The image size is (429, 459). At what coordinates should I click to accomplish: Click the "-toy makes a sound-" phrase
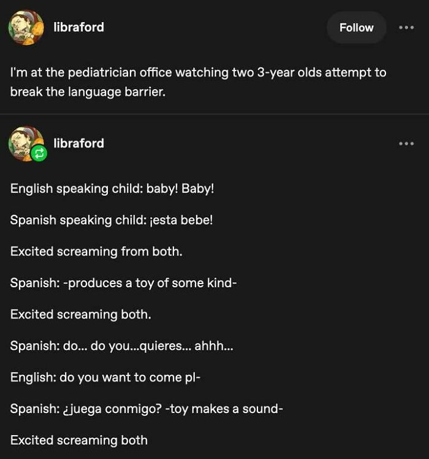(x=223, y=409)
